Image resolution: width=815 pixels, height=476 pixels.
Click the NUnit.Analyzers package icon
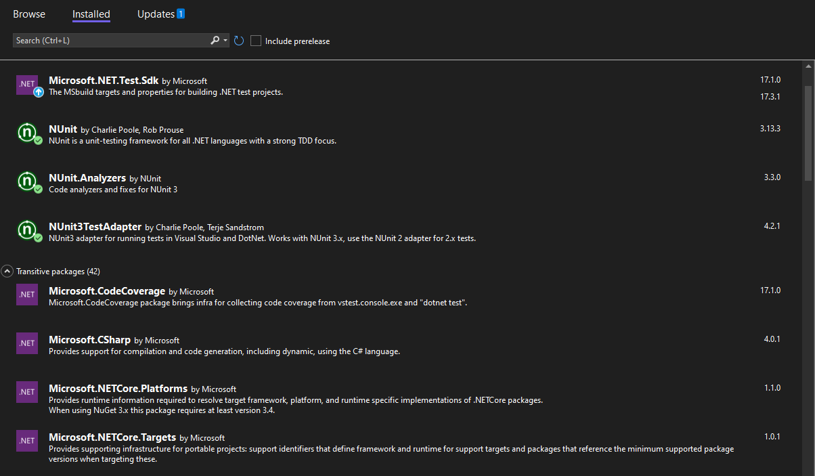(27, 181)
